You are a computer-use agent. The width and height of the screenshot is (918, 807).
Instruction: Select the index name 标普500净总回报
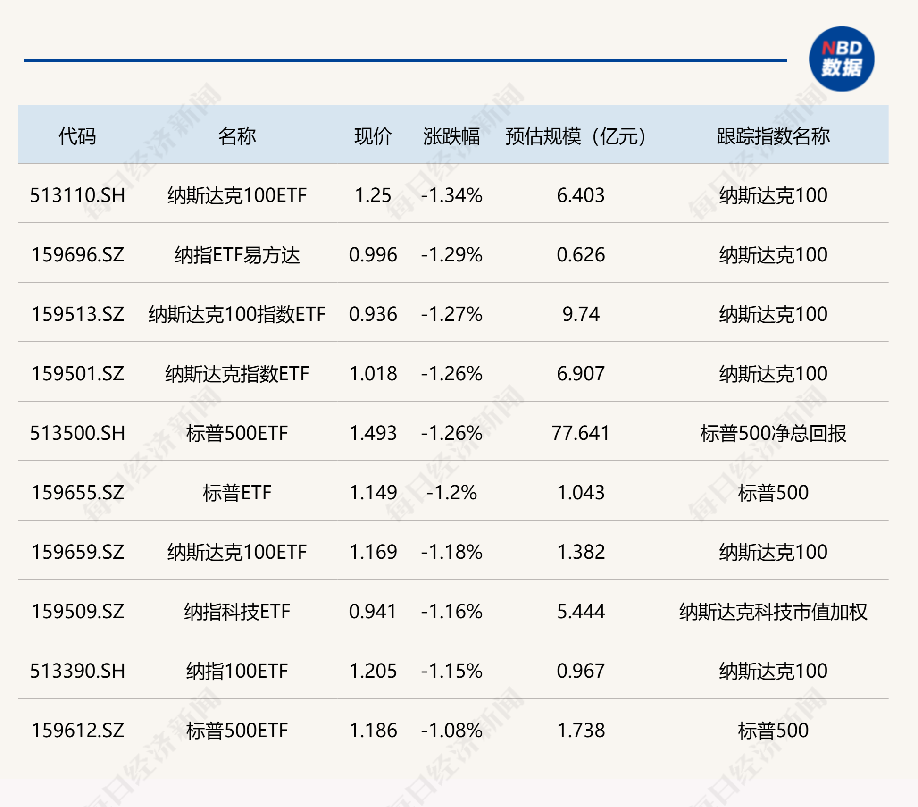[x=773, y=433]
